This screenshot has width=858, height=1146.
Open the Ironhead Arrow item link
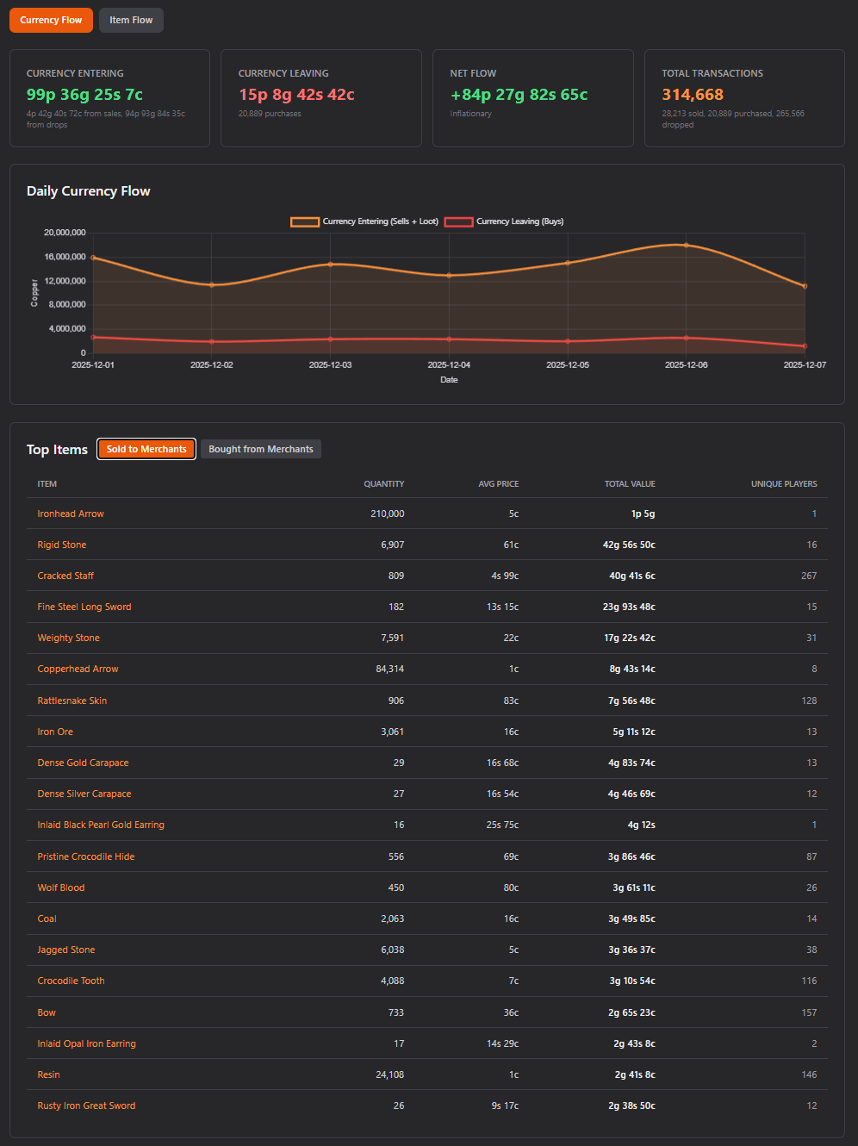point(71,514)
